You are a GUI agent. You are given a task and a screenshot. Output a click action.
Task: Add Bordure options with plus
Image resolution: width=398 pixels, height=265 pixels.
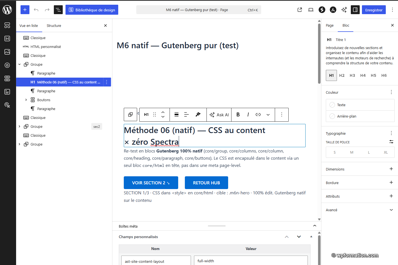pyautogui.click(x=391, y=182)
